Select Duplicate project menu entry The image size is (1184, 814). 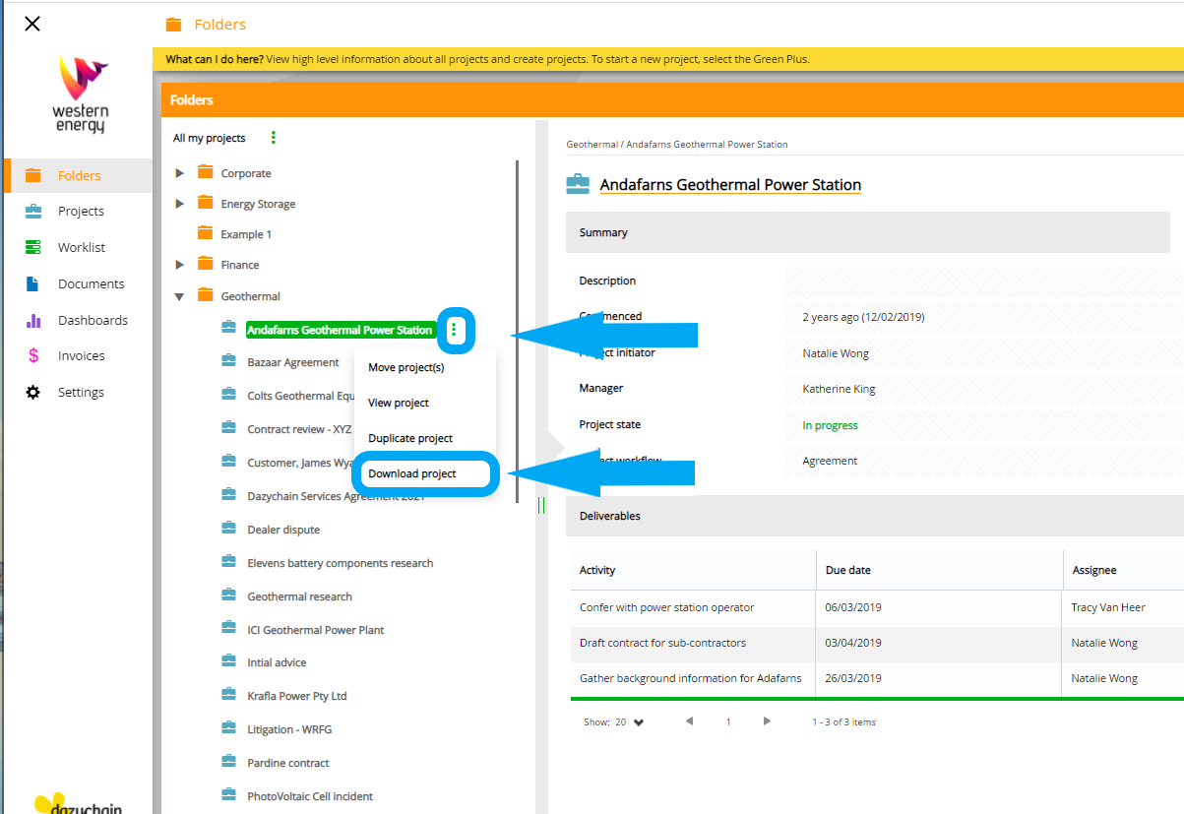point(410,438)
